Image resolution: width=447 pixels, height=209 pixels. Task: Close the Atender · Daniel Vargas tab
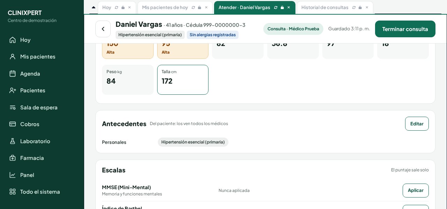(x=289, y=7)
